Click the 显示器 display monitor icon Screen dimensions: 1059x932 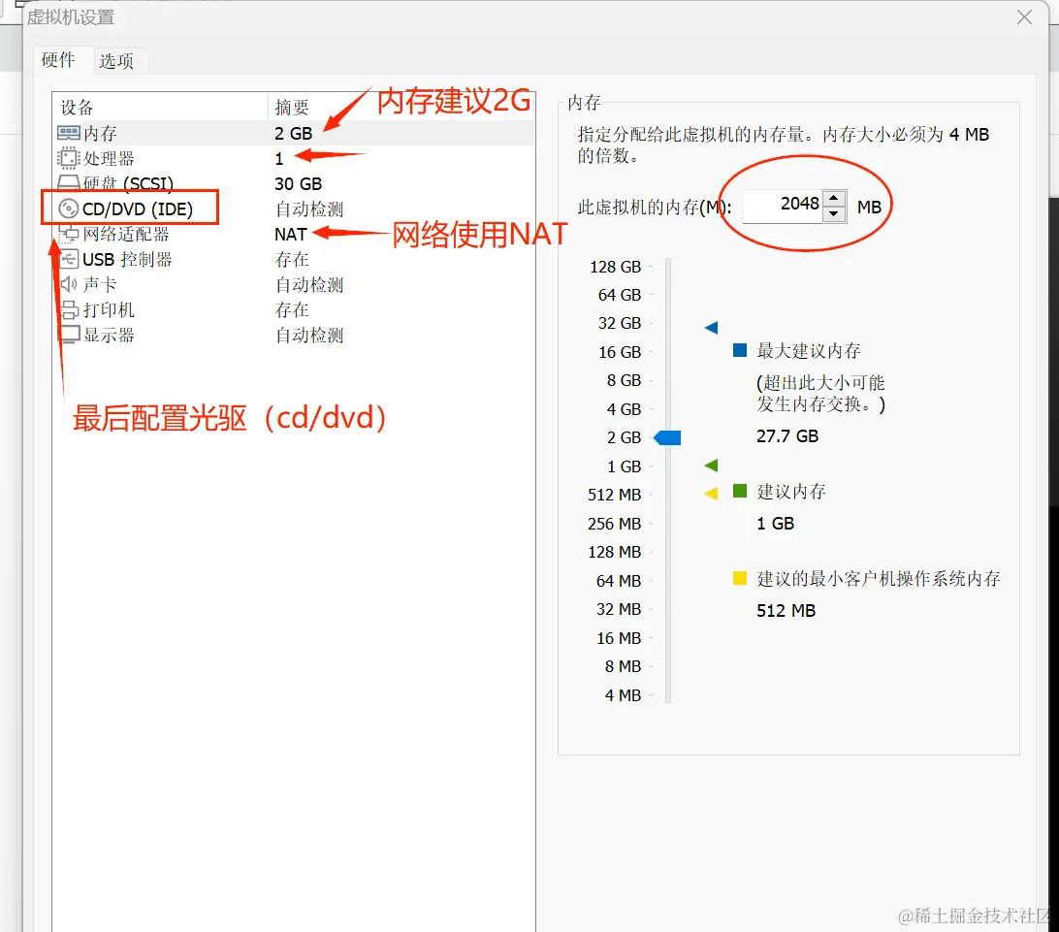pyautogui.click(x=70, y=335)
